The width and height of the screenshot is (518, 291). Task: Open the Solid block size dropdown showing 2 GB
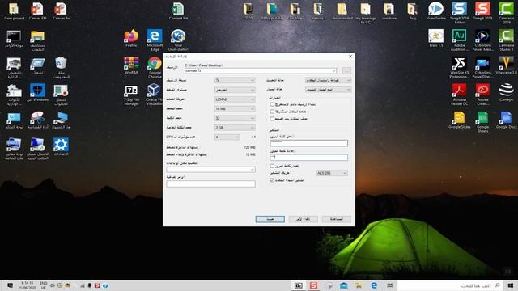(235, 128)
